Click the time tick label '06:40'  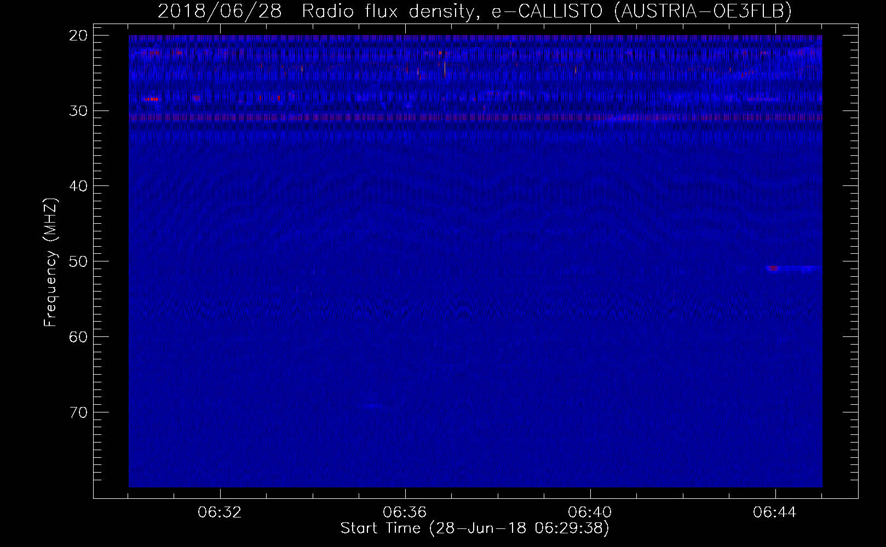pyautogui.click(x=590, y=513)
